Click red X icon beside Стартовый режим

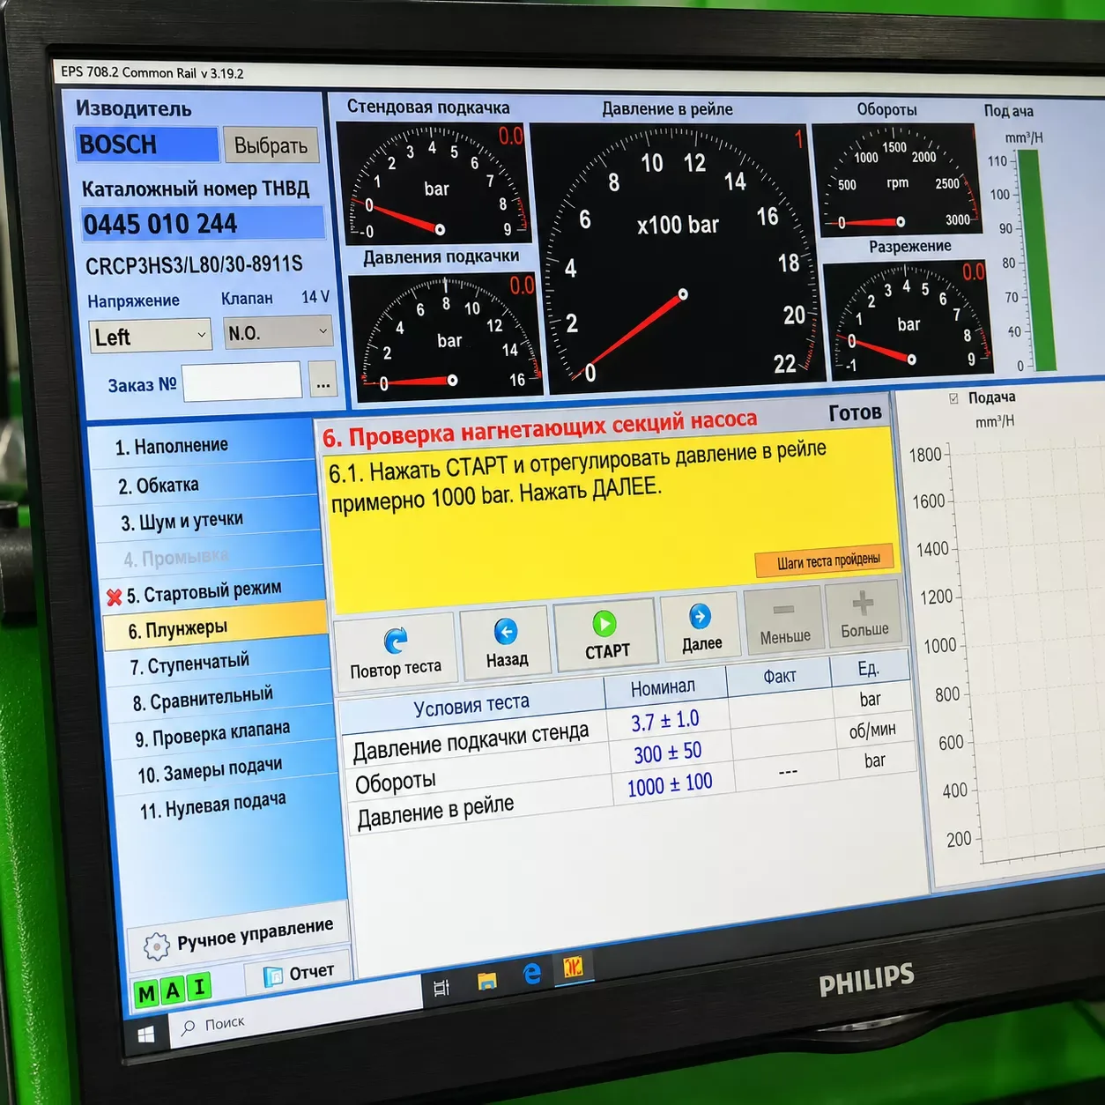click(114, 597)
